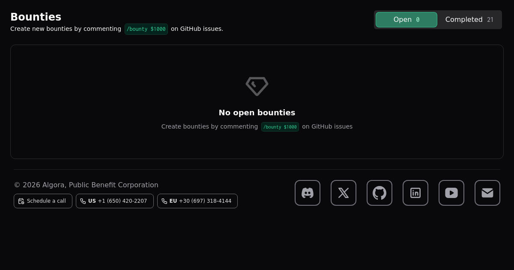Call the EU number +30 (697) 318-4144
Image resolution: width=514 pixels, height=270 pixels.
pos(197,201)
